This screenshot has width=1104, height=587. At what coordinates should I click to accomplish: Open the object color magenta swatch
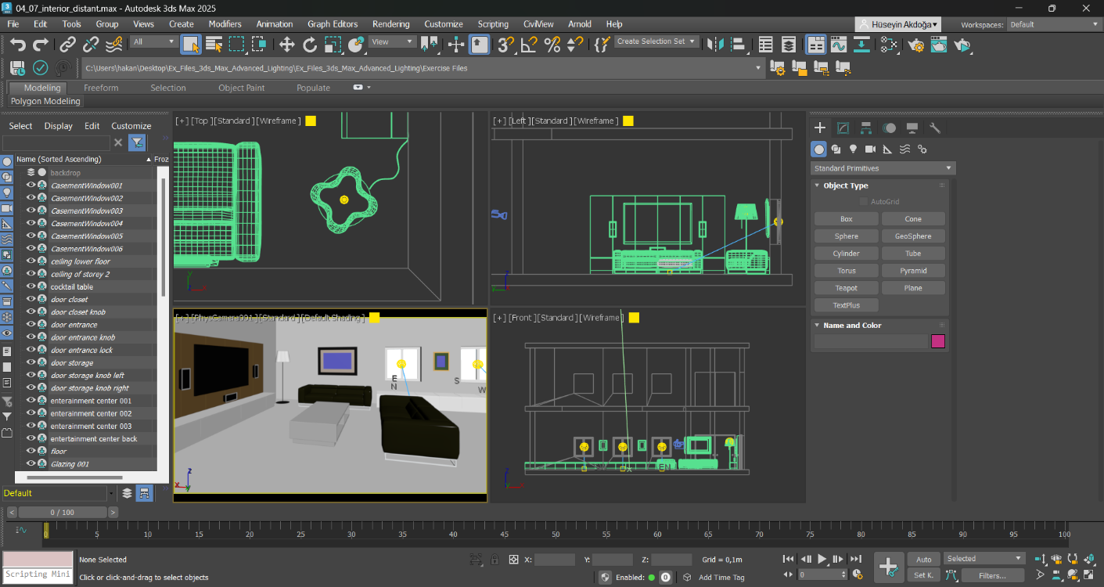click(x=938, y=341)
